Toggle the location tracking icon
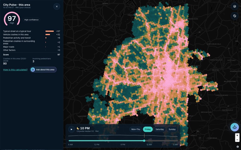Viewport: 241px width, 150px height. (234, 16)
